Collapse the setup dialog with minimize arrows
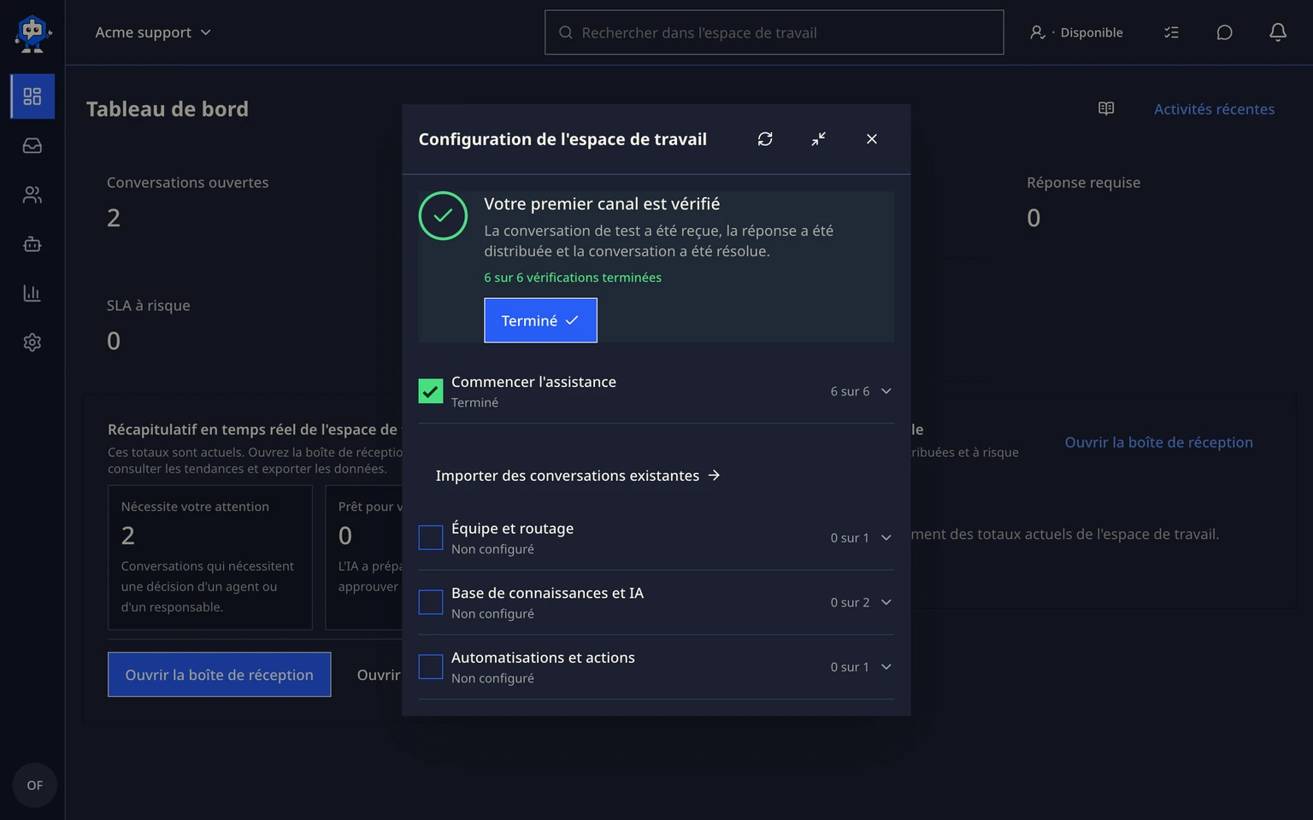 tap(818, 139)
